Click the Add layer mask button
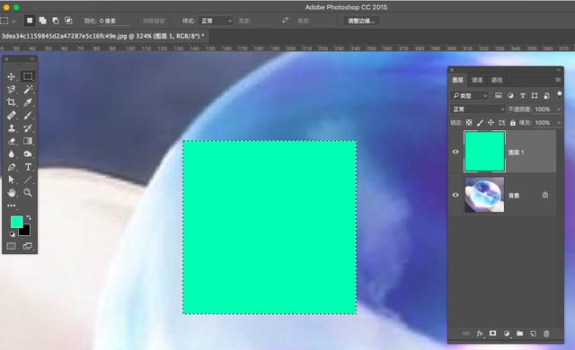Image resolution: width=575 pixels, height=350 pixels. tap(493, 333)
